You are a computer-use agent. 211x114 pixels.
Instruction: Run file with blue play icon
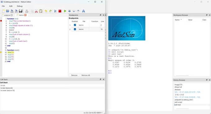[x=55, y=11]
